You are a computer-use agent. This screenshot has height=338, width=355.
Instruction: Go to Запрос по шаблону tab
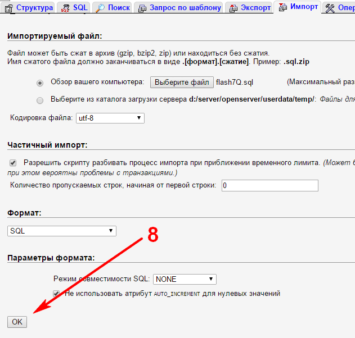pyautogui.click(x=178, y=8)
